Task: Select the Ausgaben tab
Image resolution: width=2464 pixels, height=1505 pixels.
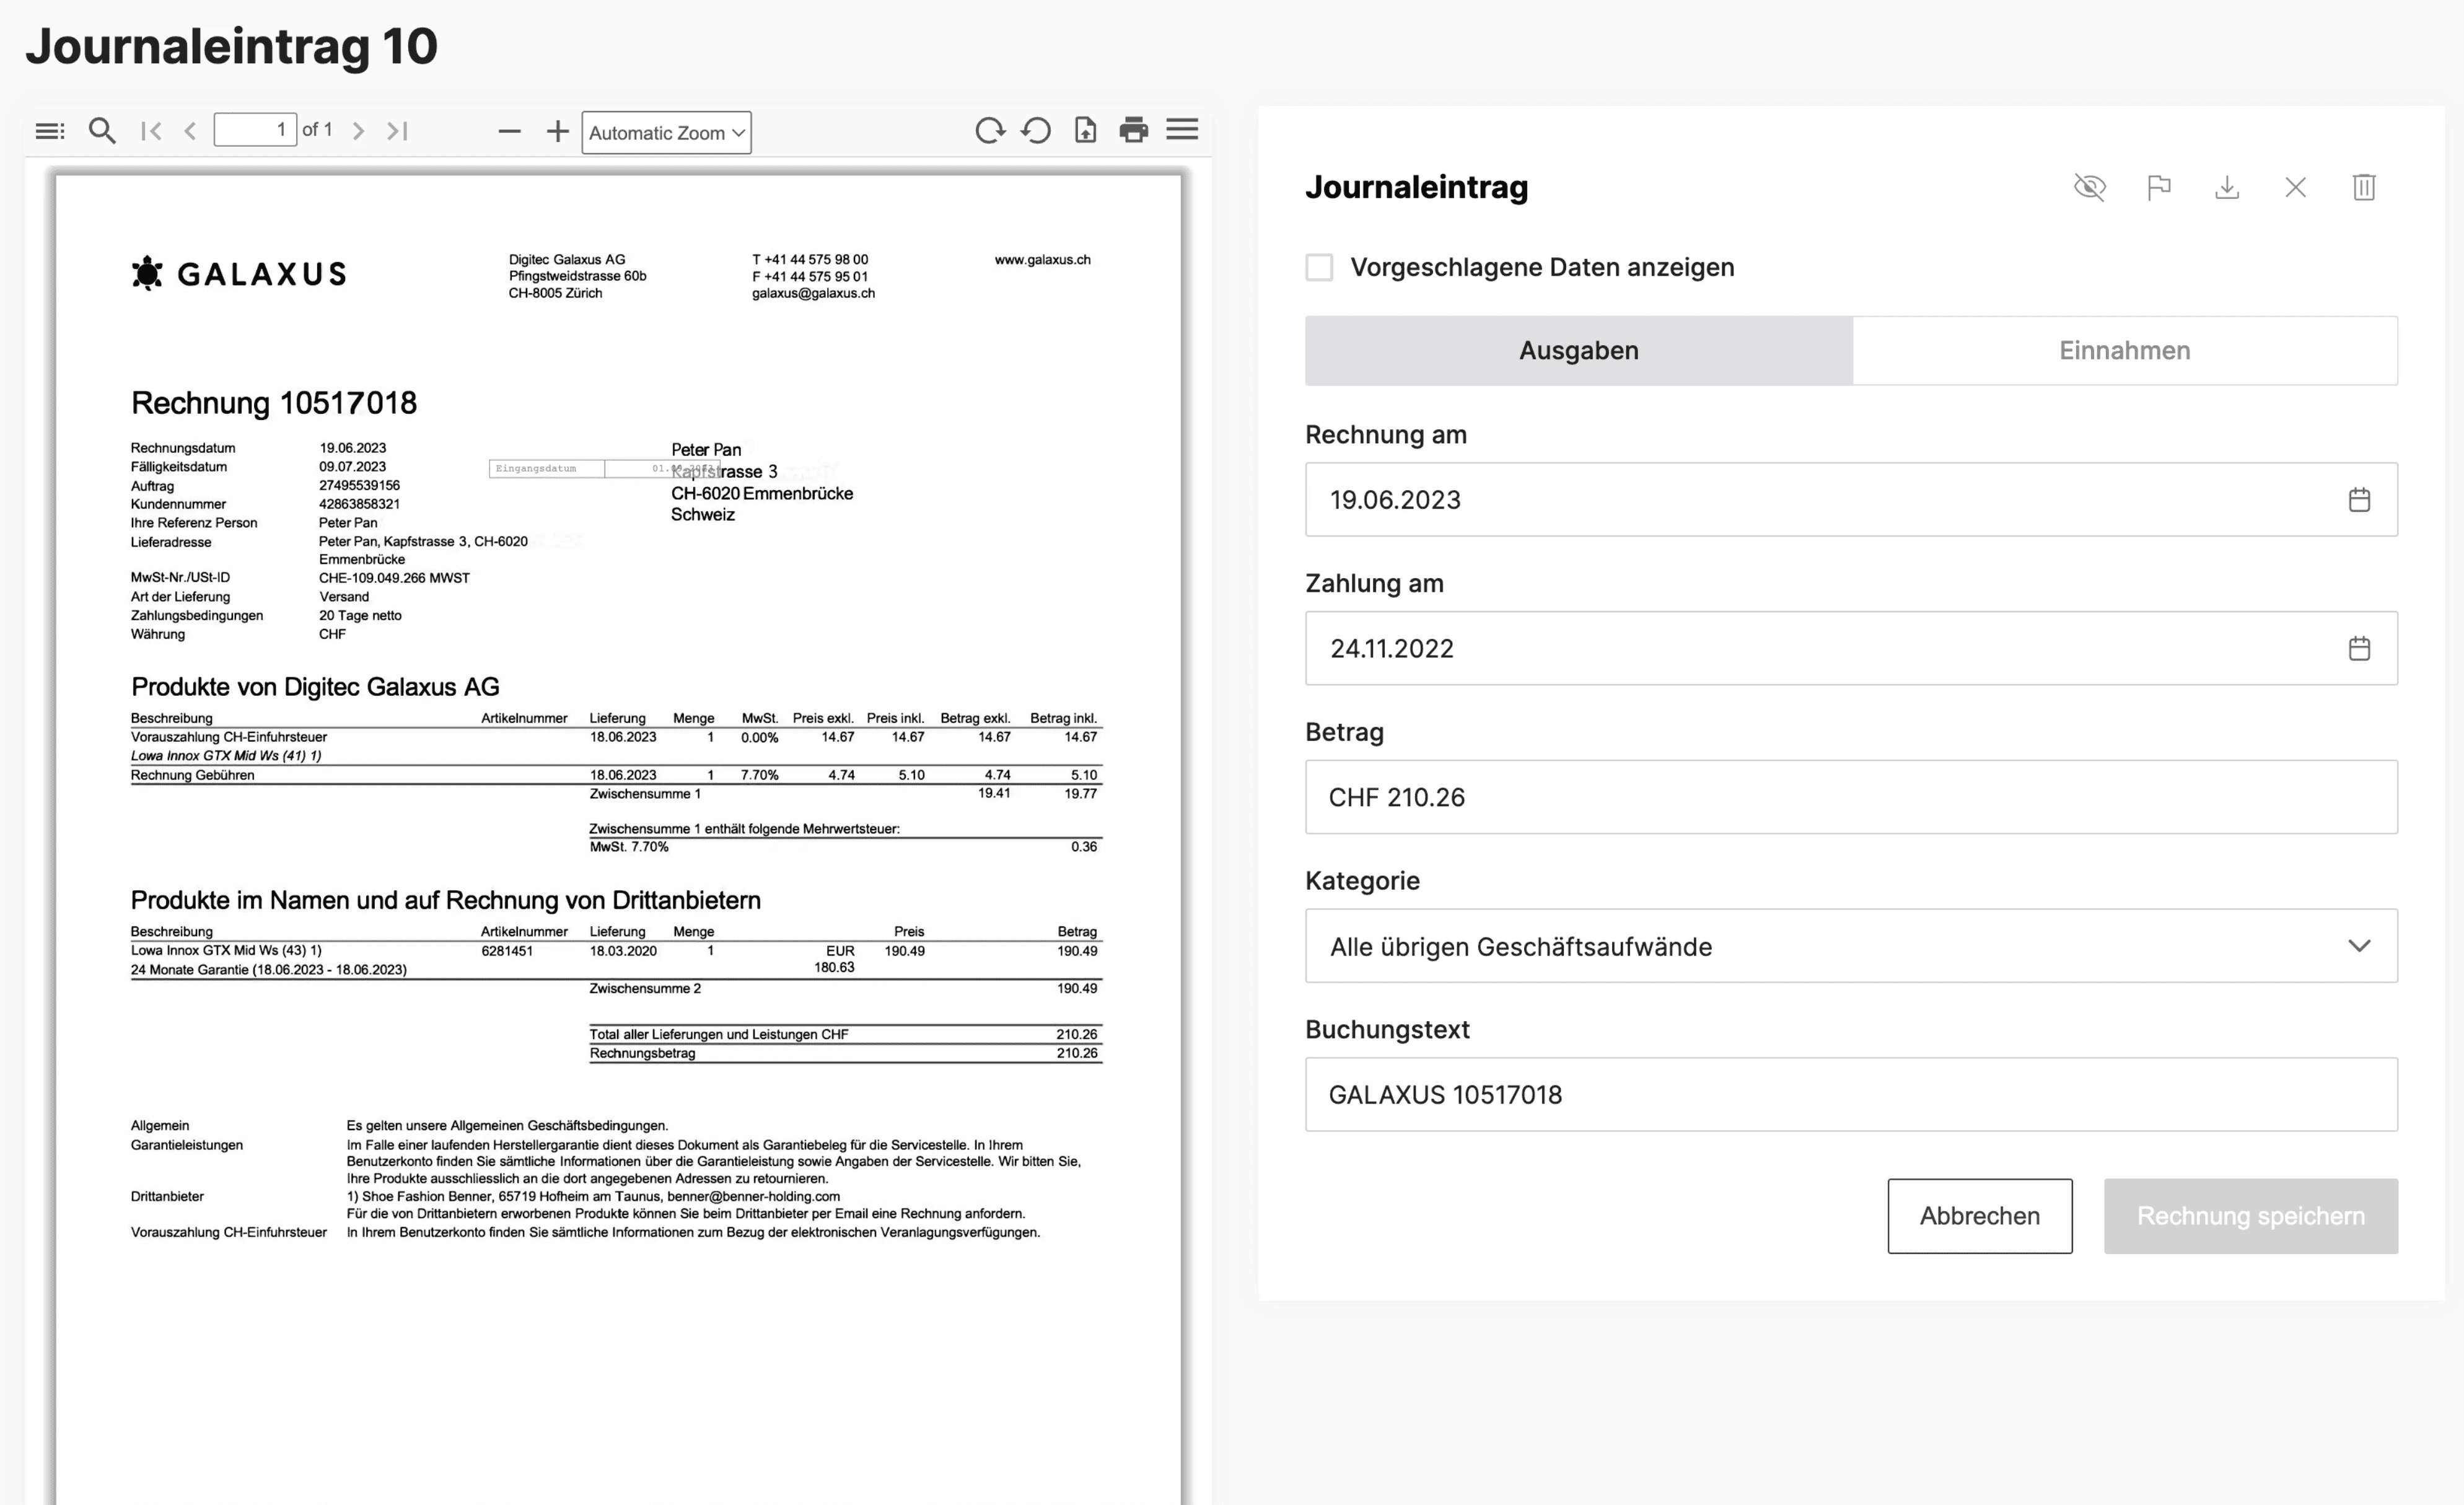Action: (x=1579, y=351)
